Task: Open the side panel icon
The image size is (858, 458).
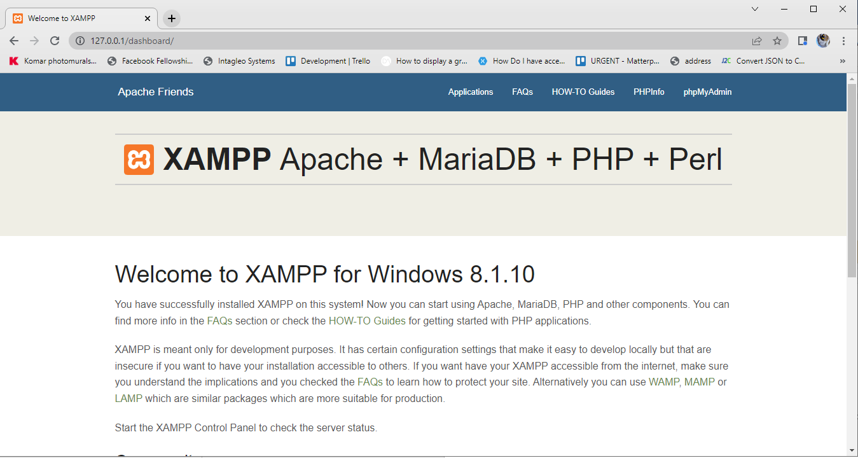Action: point(803,41)
